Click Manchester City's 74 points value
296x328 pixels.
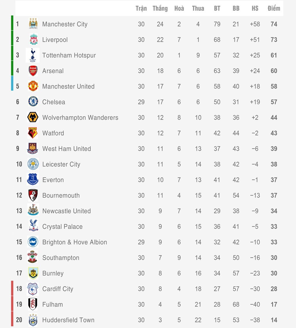(x=274, y=24)
